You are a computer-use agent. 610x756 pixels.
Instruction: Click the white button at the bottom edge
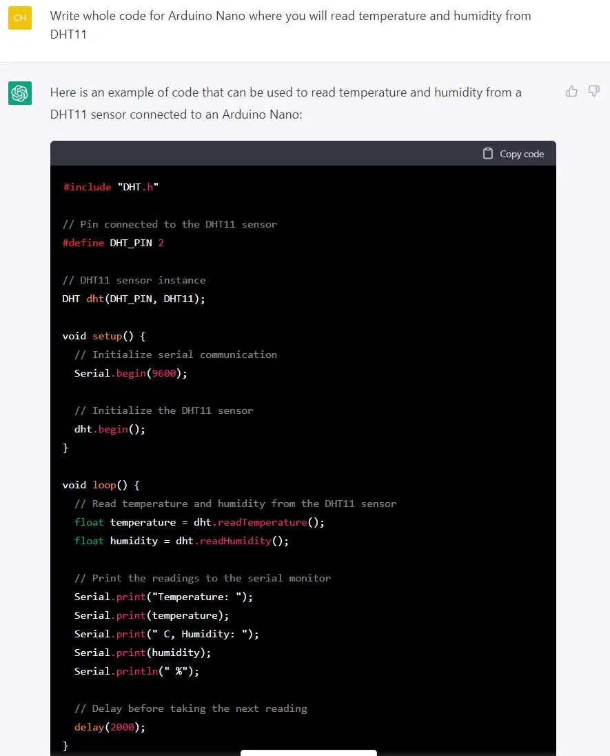(x=308, y=753)
